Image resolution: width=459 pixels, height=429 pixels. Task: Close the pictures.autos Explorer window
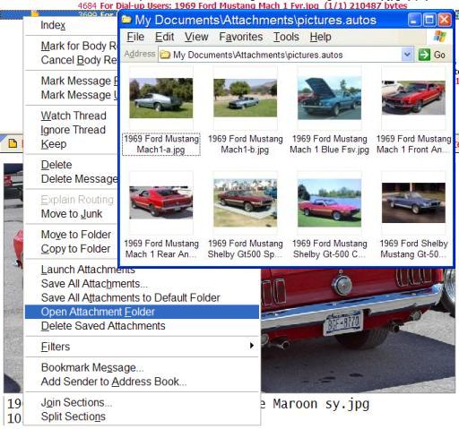click(445, 21)
